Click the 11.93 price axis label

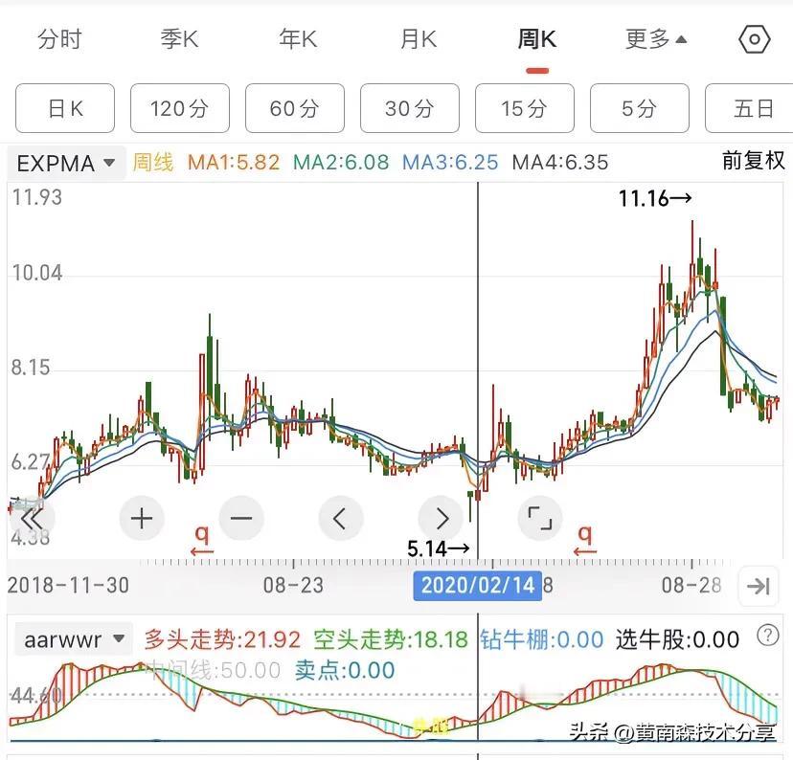pyautogui.click(x=37, y=197)
